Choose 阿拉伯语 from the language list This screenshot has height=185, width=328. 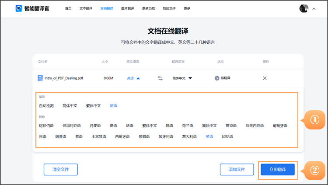coord(46,126)
